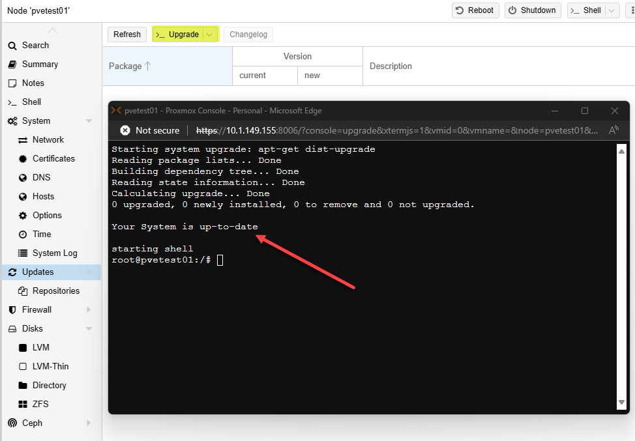Open the Time clock icon entry
This screenshot has width=635, height=441.
coord(23,235)
